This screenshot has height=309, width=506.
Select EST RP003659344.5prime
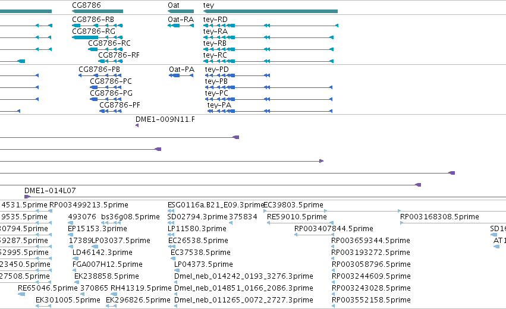point(333,247)
